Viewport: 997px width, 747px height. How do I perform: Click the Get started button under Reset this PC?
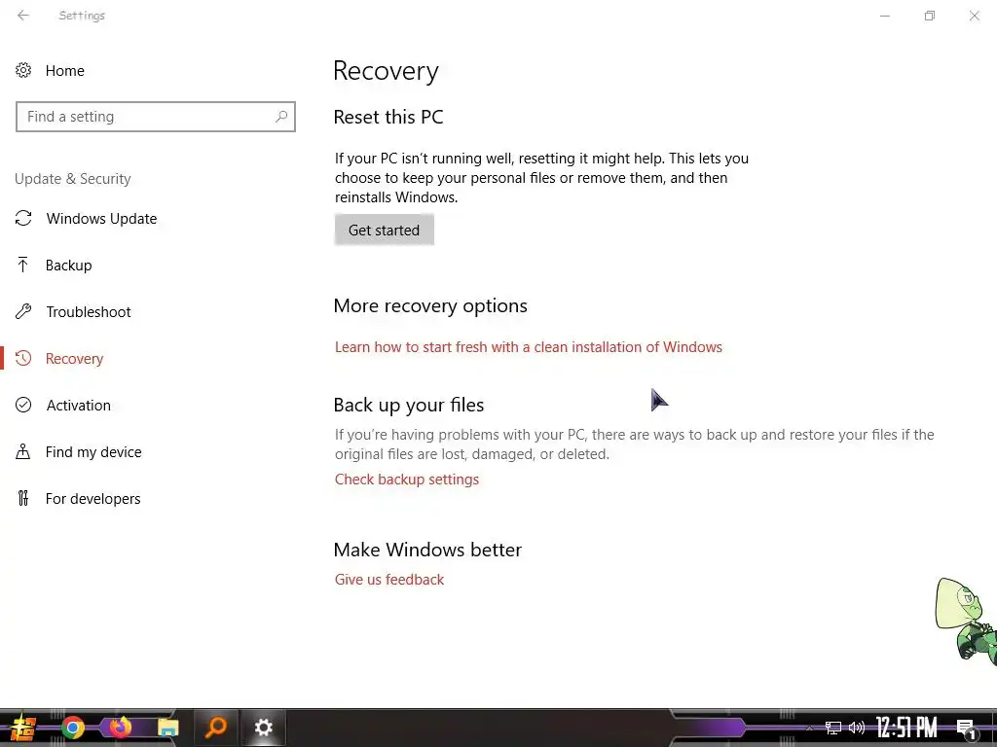384,230
